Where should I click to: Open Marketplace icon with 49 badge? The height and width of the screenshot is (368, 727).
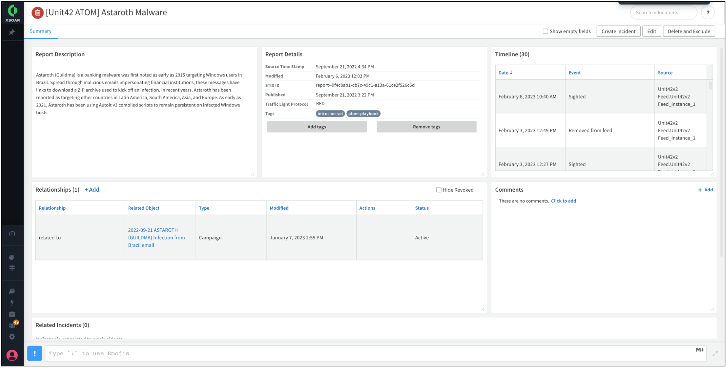[x=13, y=325]
